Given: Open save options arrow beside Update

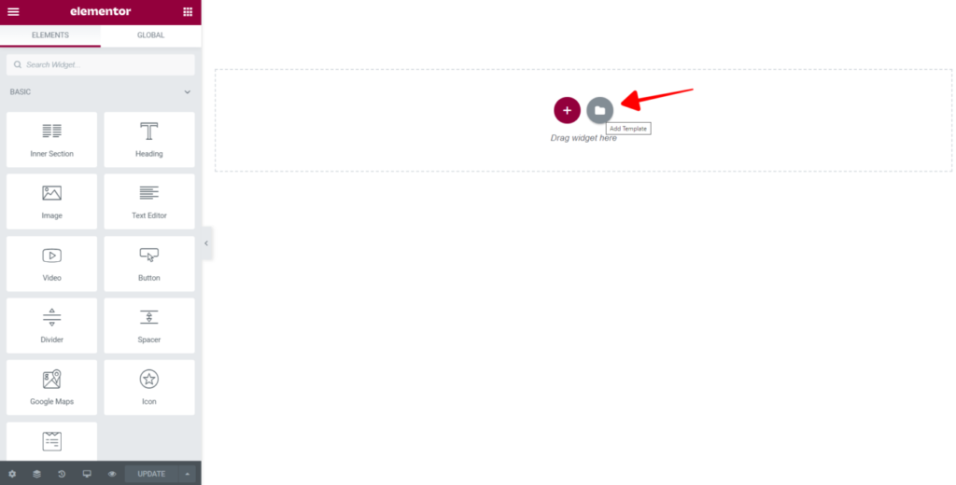Looking at the screenshot, I should [187, 474].
